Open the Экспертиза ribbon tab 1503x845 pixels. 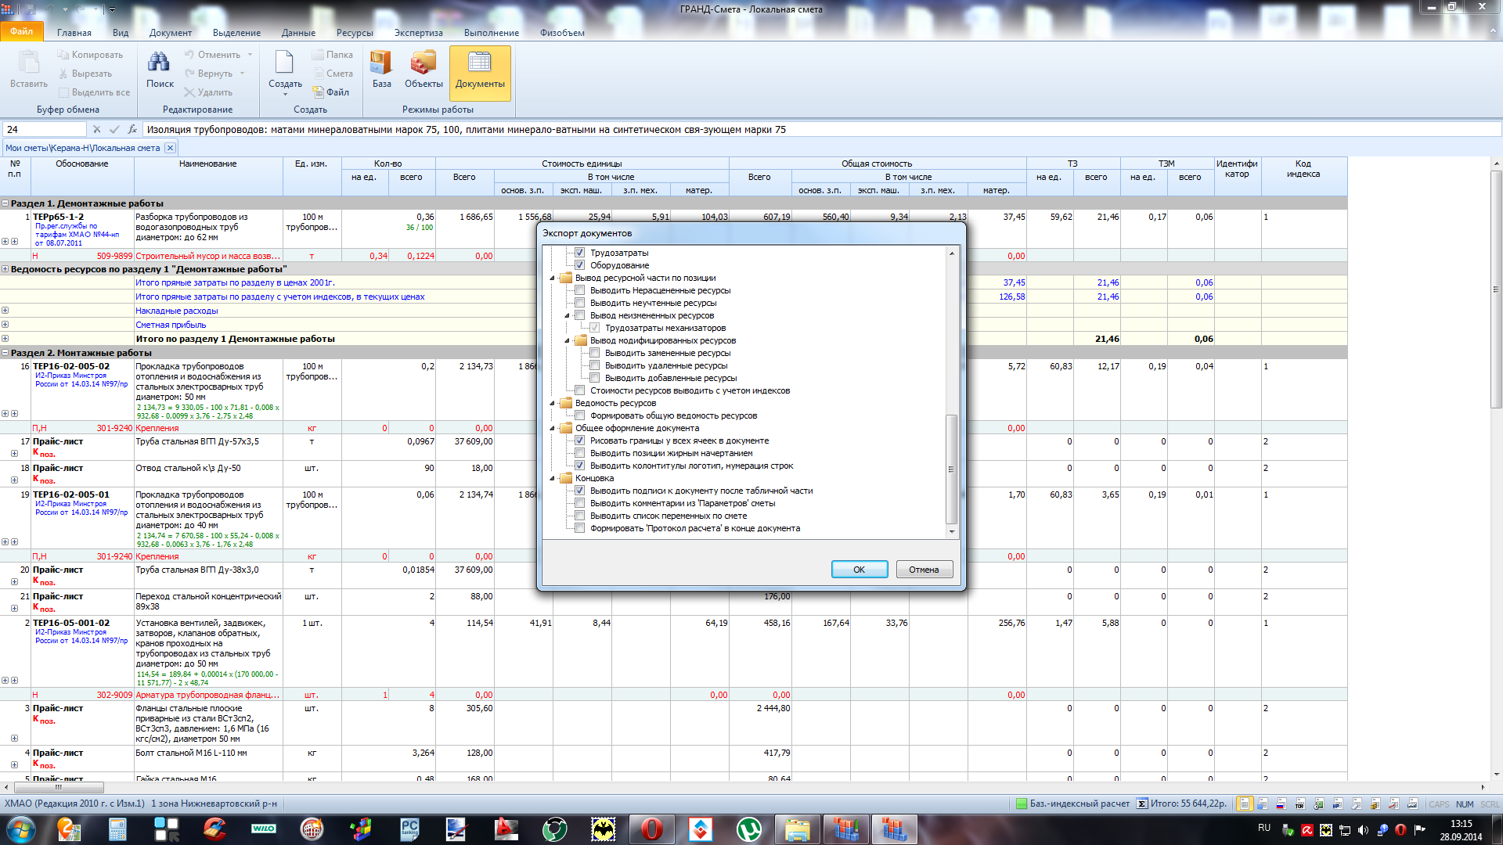[x=418, y=33]
